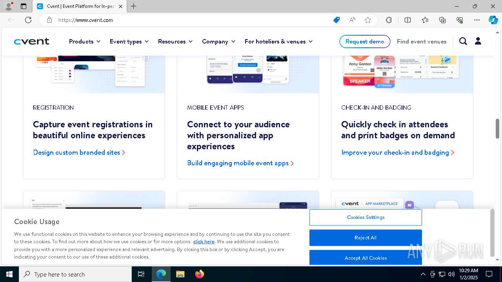
Task: Click the App Marketplace card image
Action: [402, 200]
